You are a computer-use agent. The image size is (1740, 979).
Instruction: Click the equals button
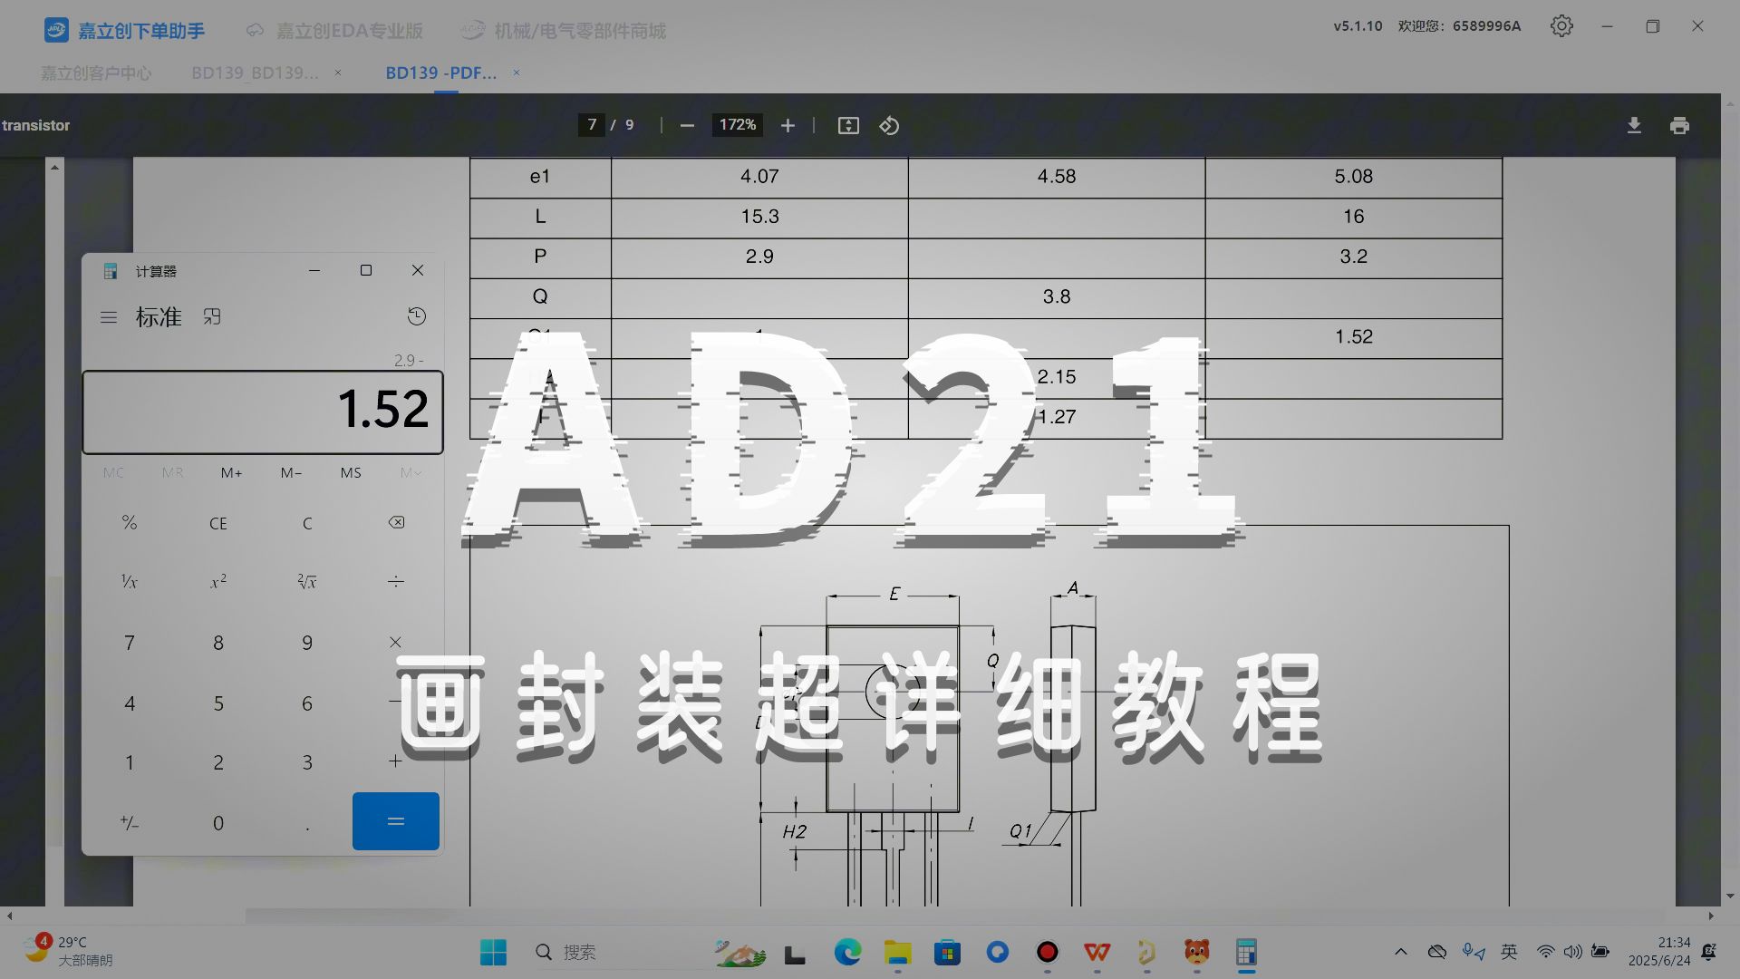tap(396, 821)
